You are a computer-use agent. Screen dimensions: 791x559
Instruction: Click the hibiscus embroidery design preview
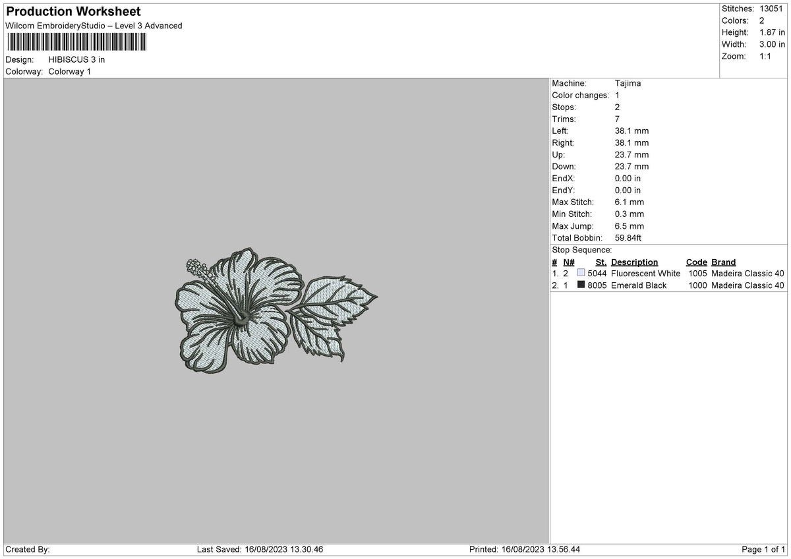click(275, 310)
